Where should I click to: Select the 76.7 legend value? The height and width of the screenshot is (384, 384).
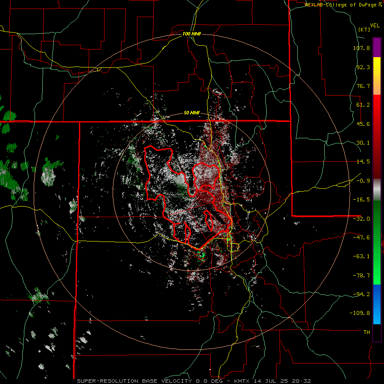coord(363,86)
